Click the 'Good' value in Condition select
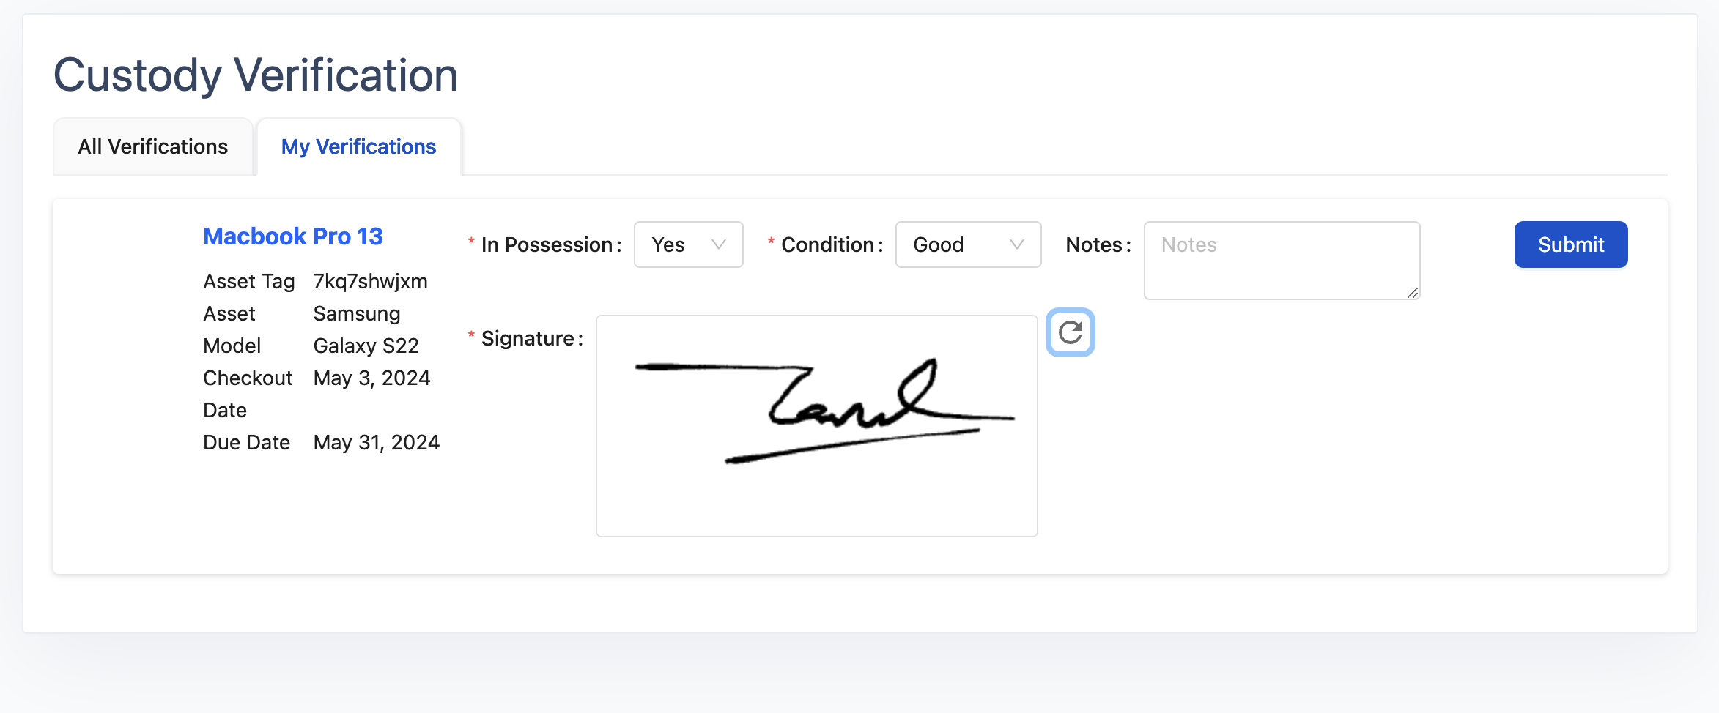Viewport: 1719px width, 713px height. [938, 244]
